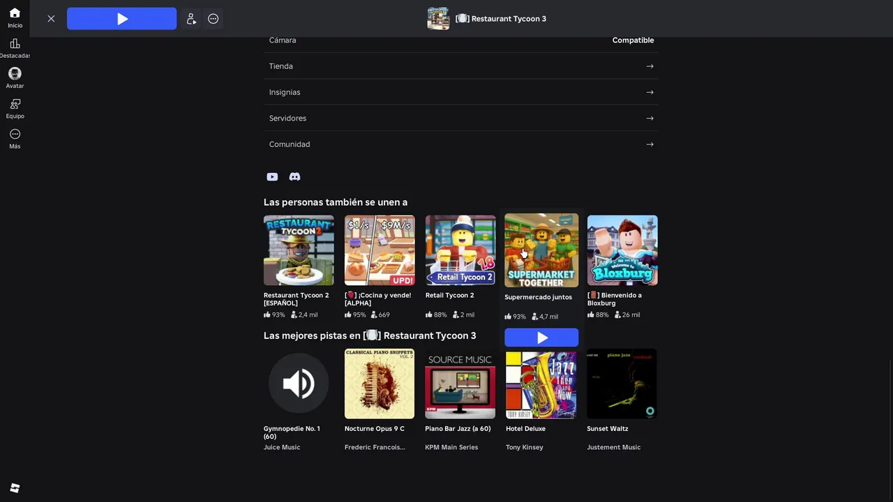The width and height of the screenshot is (893, 502).
Task: Click the arrow on the Tienda row
Action: 650,66
